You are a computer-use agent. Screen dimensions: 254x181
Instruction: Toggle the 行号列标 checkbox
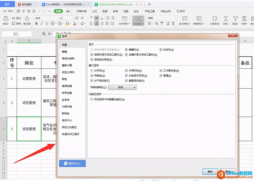pyautogui.click(x=126, y=70)
